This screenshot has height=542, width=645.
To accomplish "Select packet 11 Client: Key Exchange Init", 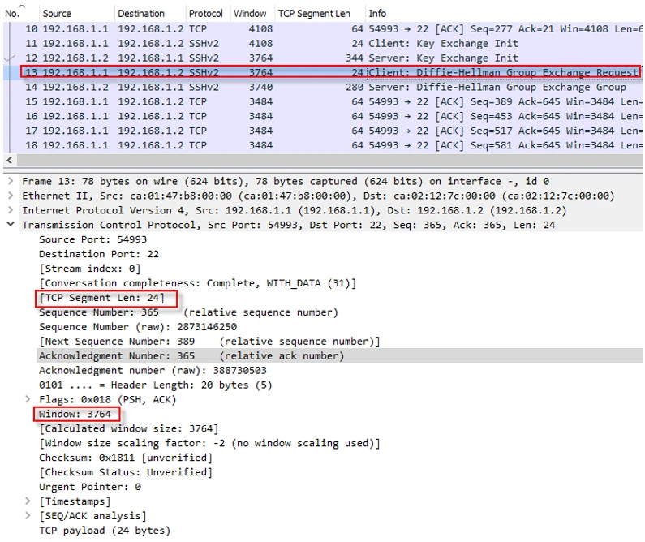I will click(325, 43).
